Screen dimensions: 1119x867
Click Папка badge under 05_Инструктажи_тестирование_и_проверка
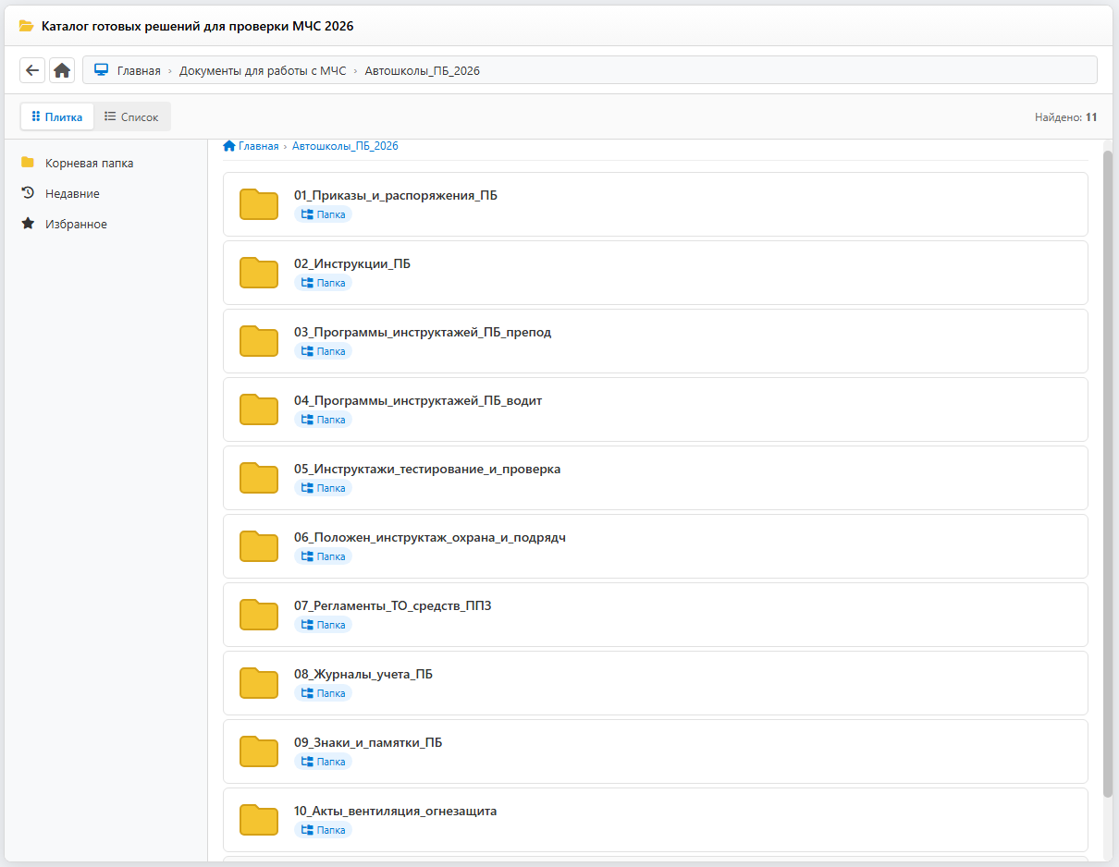[x=323, y=488]
